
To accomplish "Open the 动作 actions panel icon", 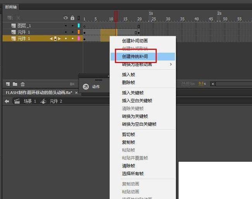I will pyautogui.click(x=86, y=87).
